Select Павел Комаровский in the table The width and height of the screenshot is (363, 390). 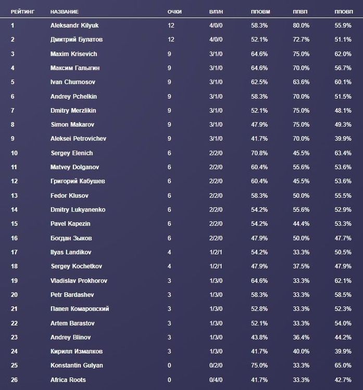click(79, 309)
